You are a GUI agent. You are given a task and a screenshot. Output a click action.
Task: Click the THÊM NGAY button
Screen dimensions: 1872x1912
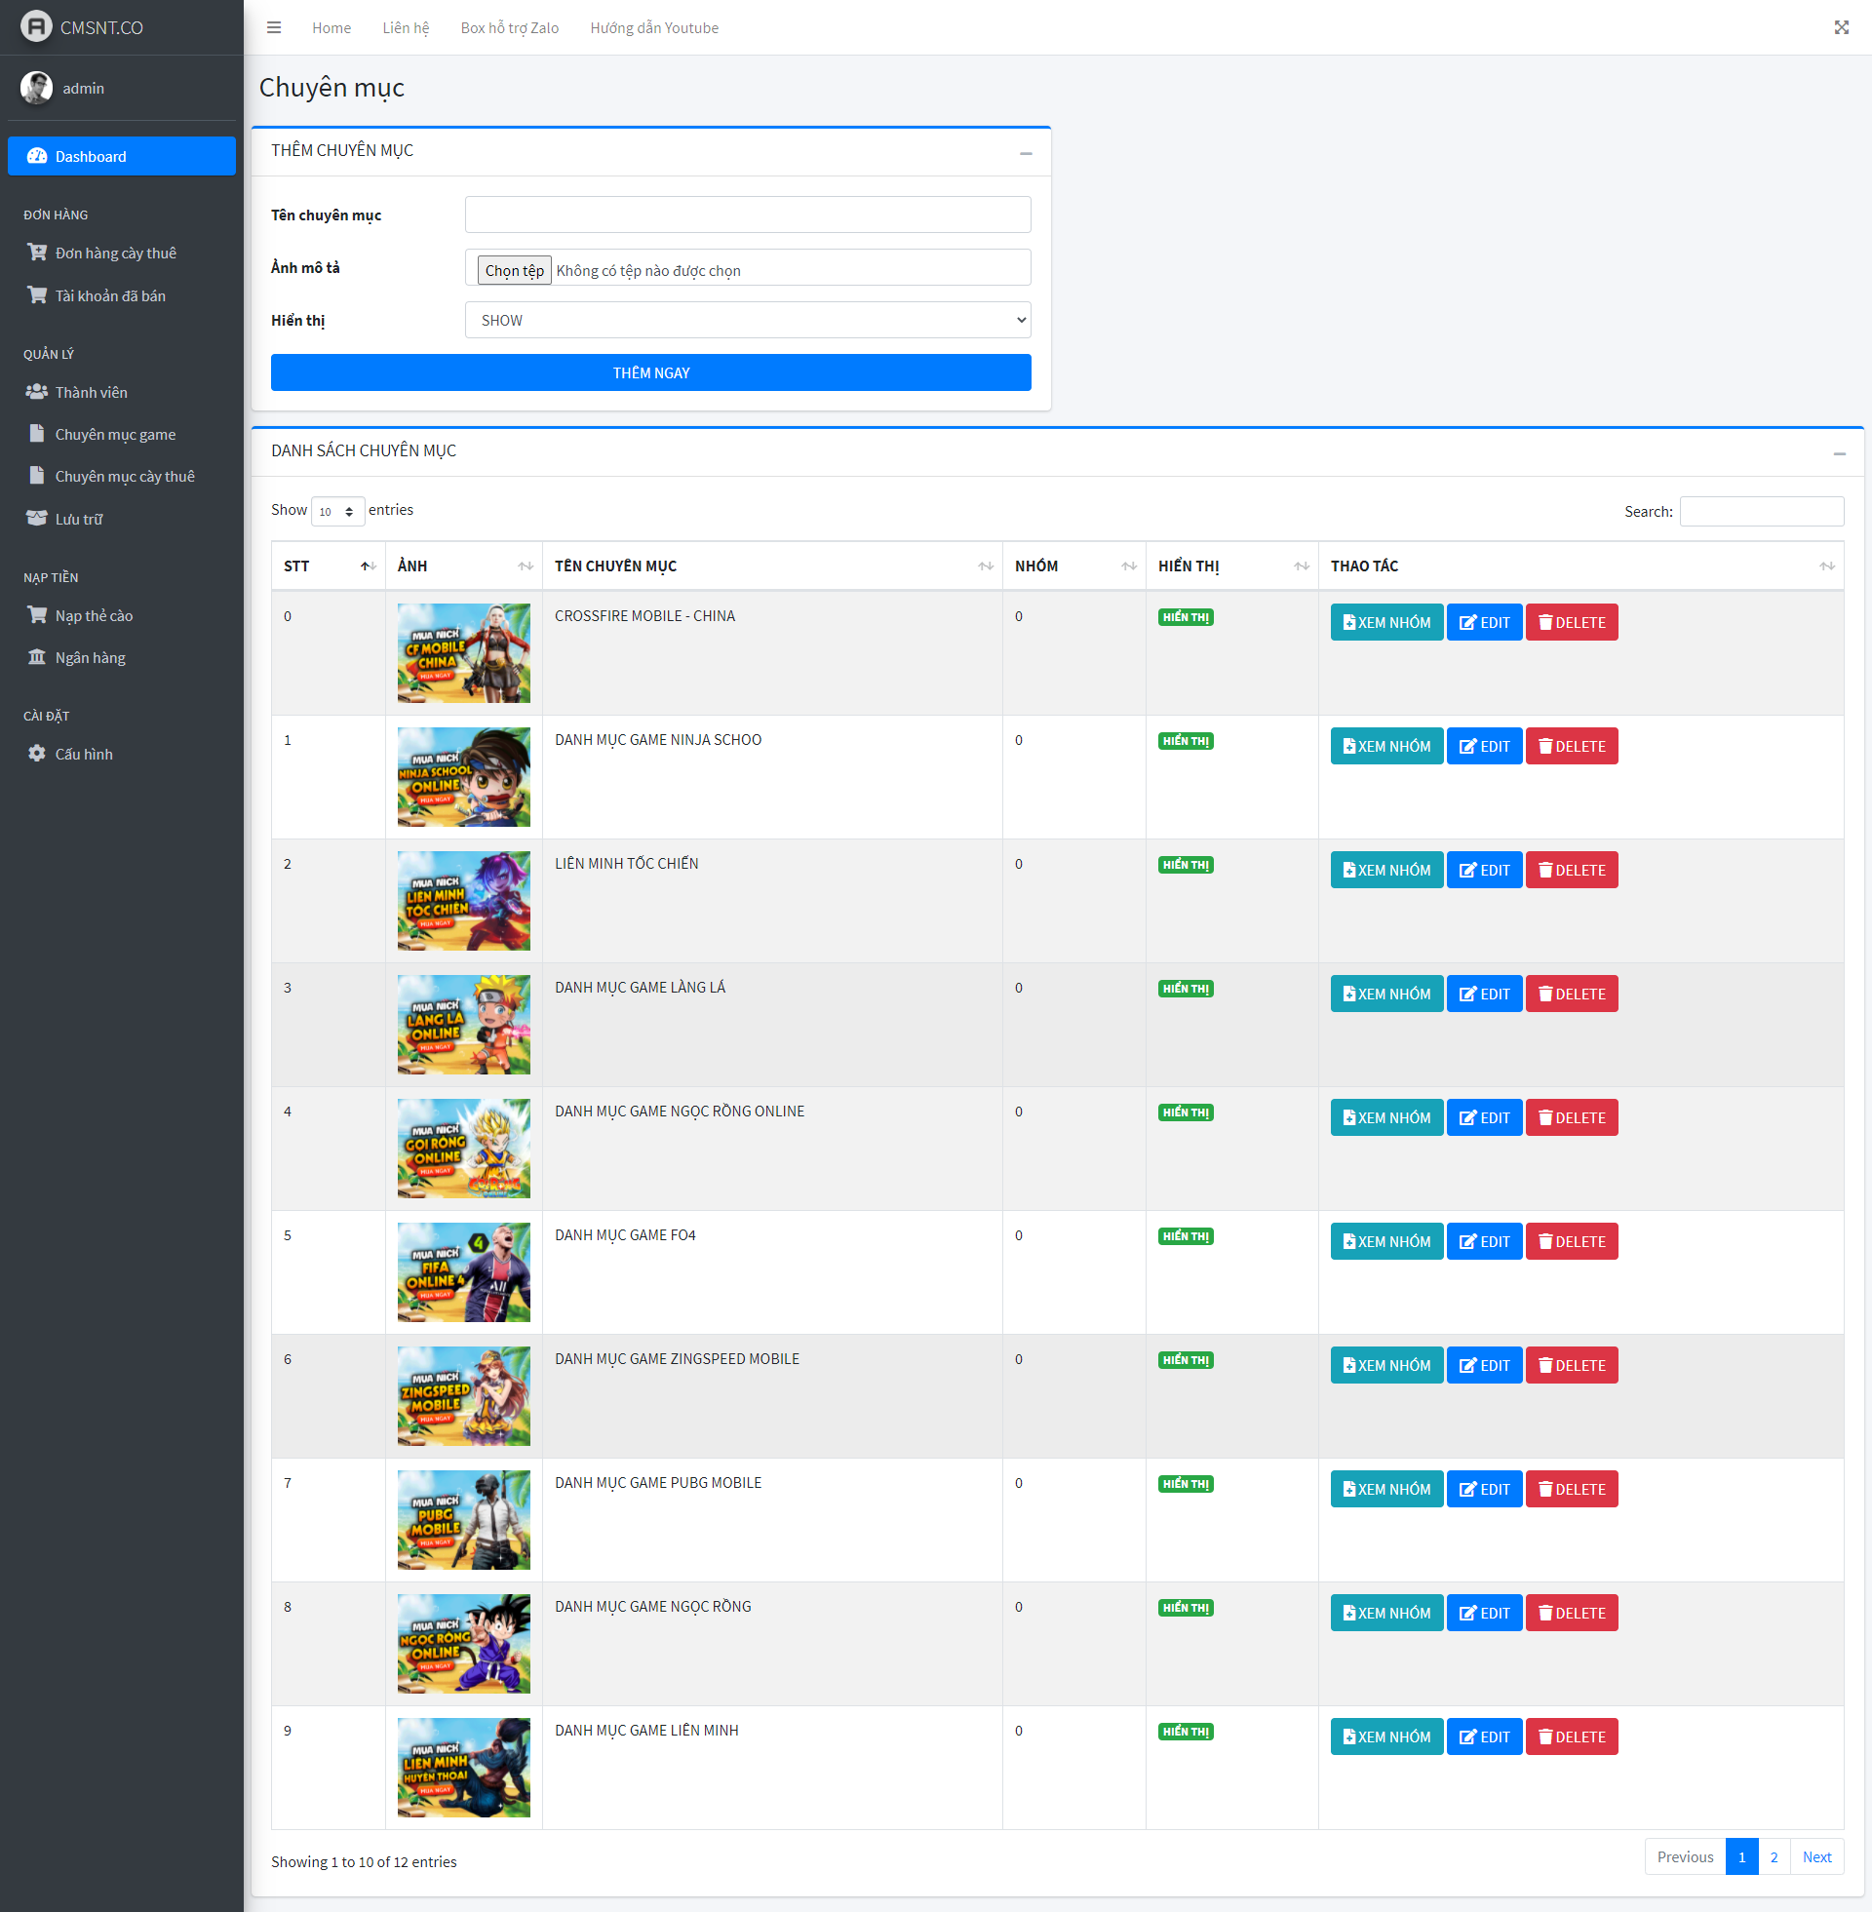coord(650,373)
